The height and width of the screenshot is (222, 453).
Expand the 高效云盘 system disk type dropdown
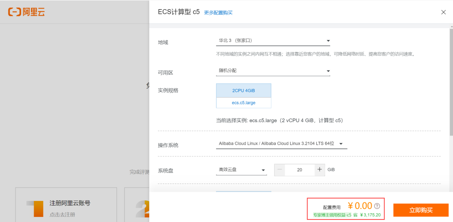point(241,170)
